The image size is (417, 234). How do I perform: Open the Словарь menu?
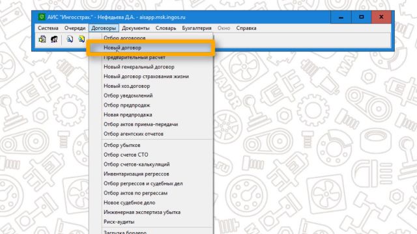(165, 28)
